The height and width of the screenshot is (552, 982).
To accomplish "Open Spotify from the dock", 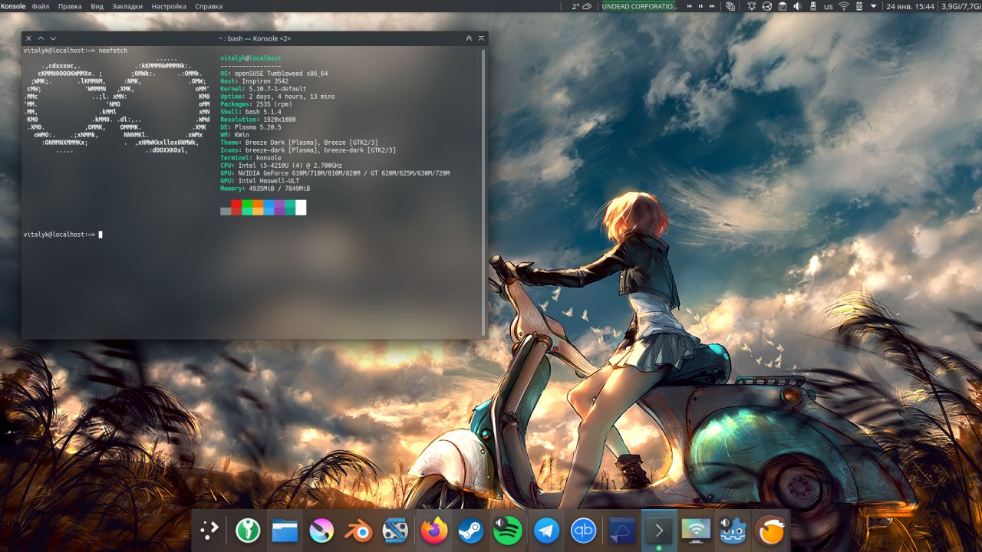I will click(x=508, y=531).
